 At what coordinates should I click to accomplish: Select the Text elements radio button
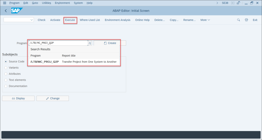(6, 80)
